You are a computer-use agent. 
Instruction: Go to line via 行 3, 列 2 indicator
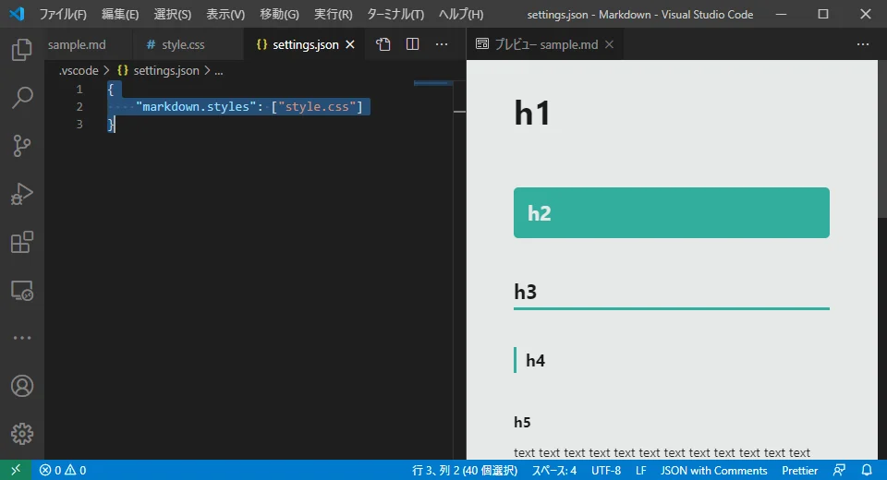tap(465, 470)
